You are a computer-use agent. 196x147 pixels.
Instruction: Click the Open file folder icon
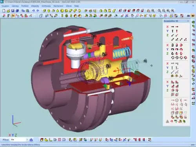8,11
